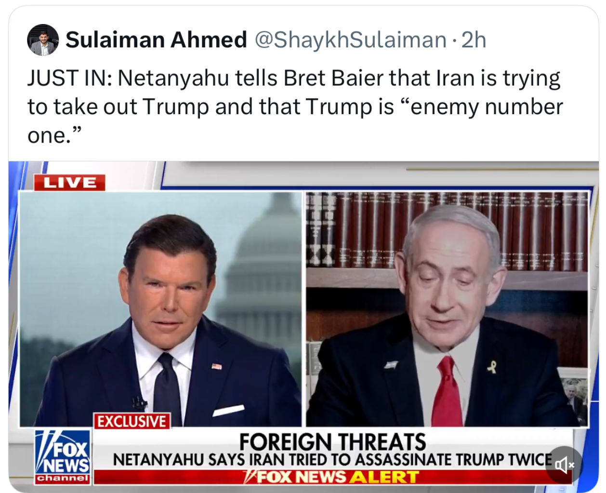
Task: Click the yellow ribbon pin on lapel
Action: pyautogui.click(x=491, y=367)
